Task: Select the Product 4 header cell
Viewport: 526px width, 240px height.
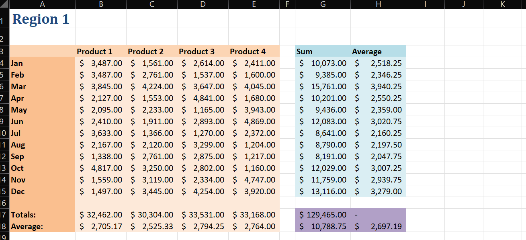Action: point(254,51)
